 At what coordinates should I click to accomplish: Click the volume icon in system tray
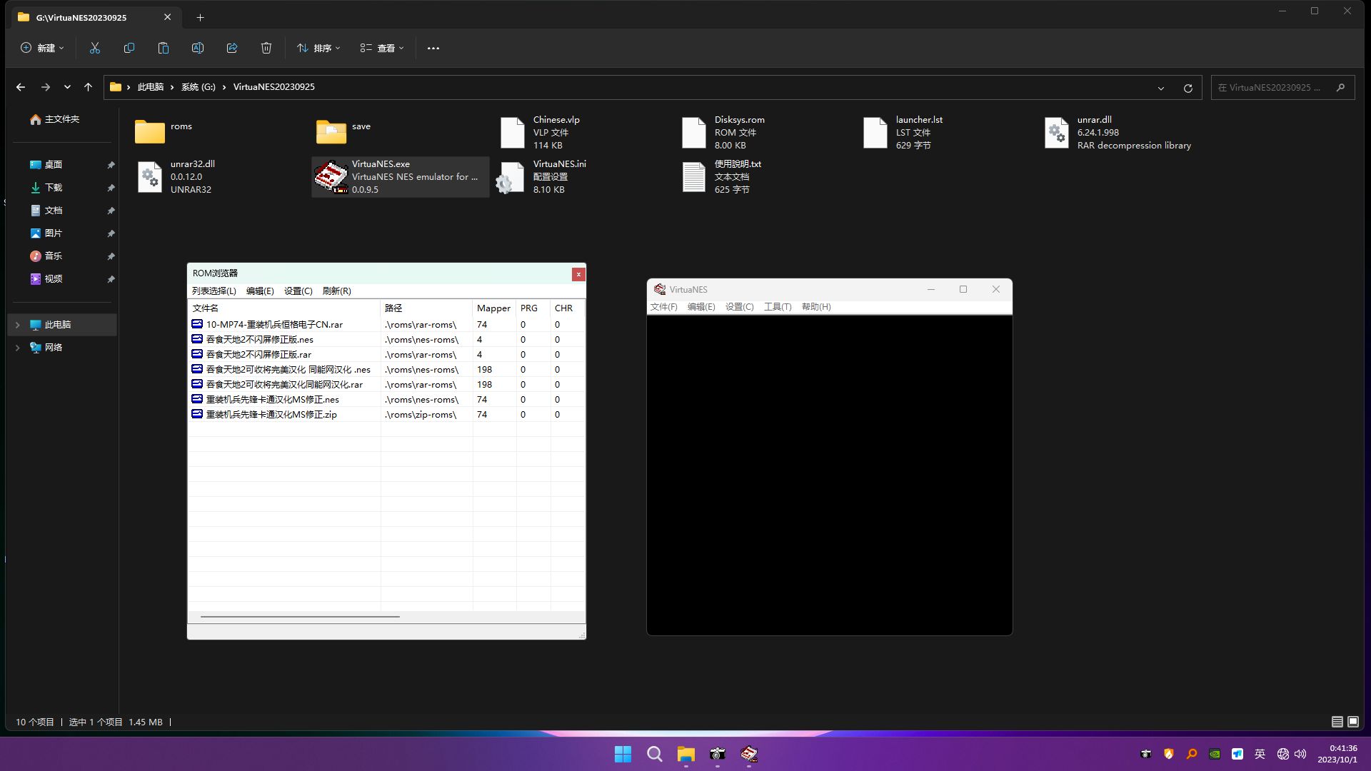tap(1300, 754)
